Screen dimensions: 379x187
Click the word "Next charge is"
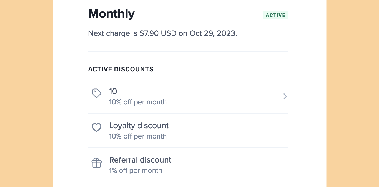tap(113, 33)
